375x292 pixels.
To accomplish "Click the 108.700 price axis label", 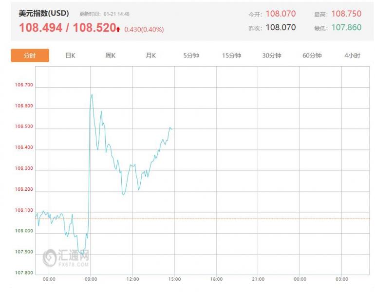I will point(24,85).
